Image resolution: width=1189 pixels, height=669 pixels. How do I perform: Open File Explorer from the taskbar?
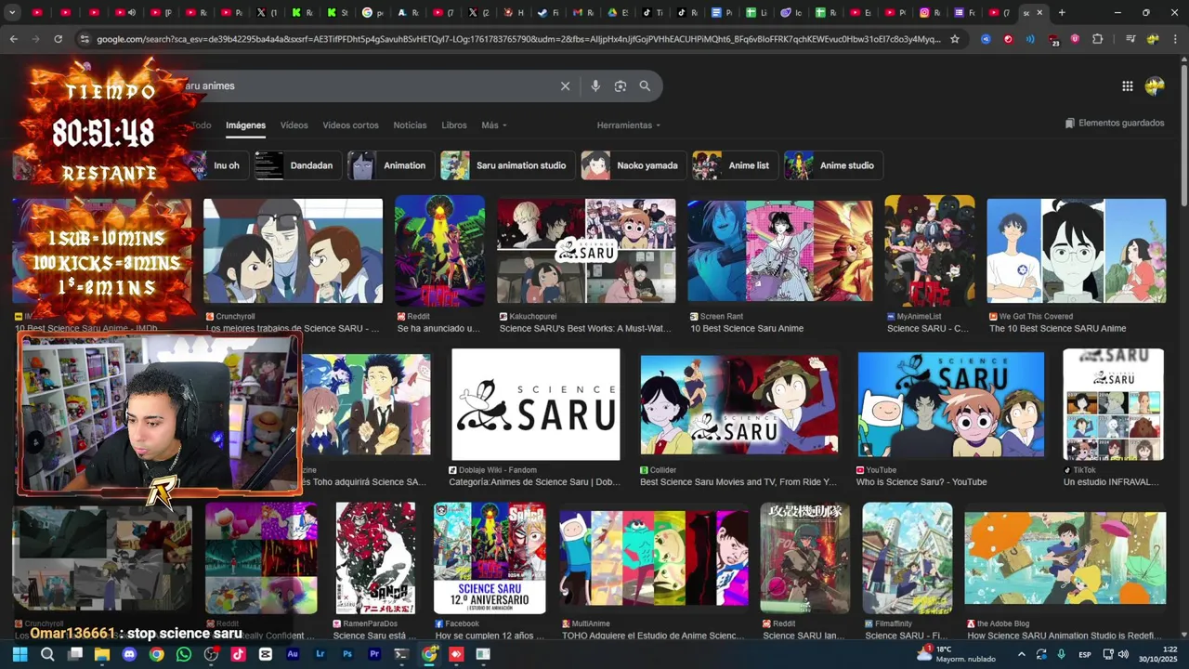[x=102, y=654]
